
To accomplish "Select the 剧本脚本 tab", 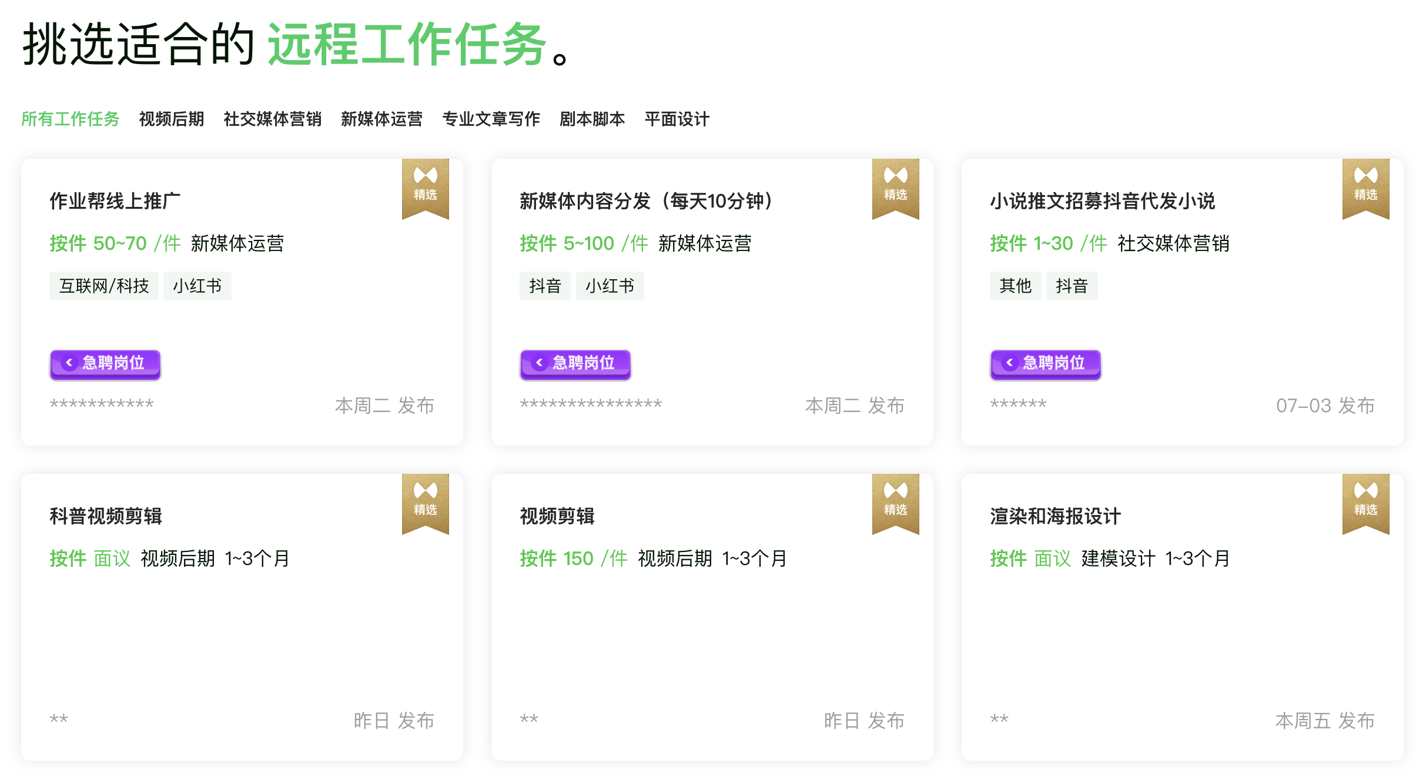I will (593, 119).
